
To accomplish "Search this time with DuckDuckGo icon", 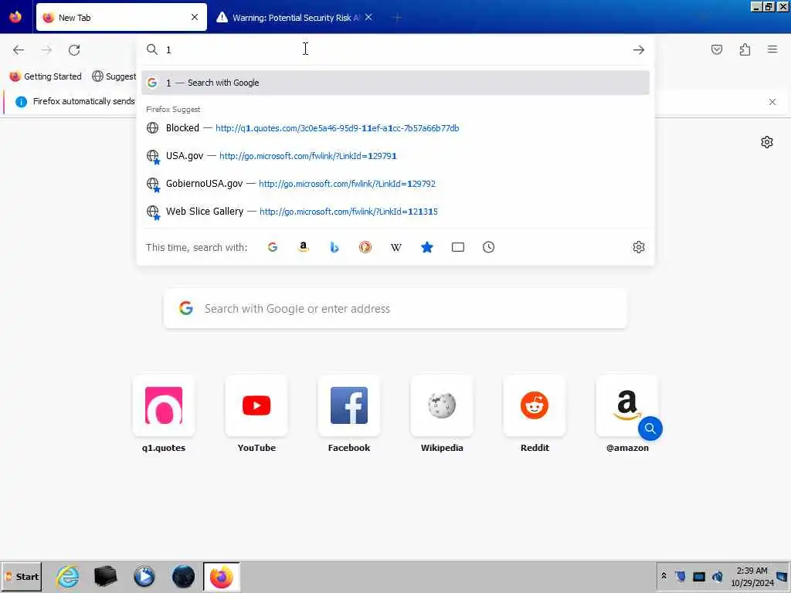I will tap(365, 247).
